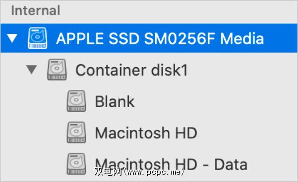
Task: Click the 双电网 watermark text
Action: 107,172
